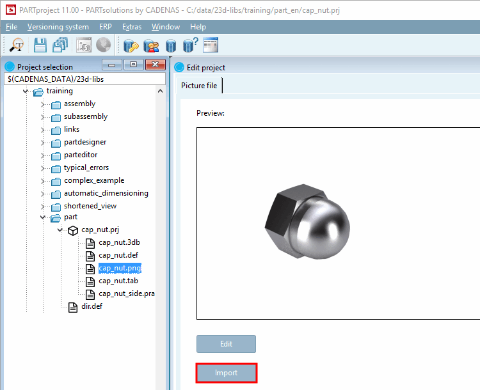Click the cap_nut.prj cube icon
This screenshot has height=390, width=480.
pos(73,230)
